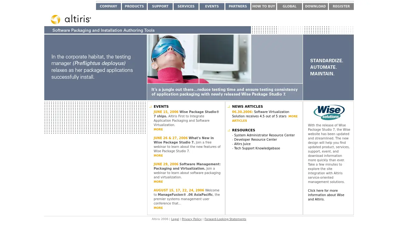
Task: Open Tech Support Knowledgebase link
Action: (257, 148)
